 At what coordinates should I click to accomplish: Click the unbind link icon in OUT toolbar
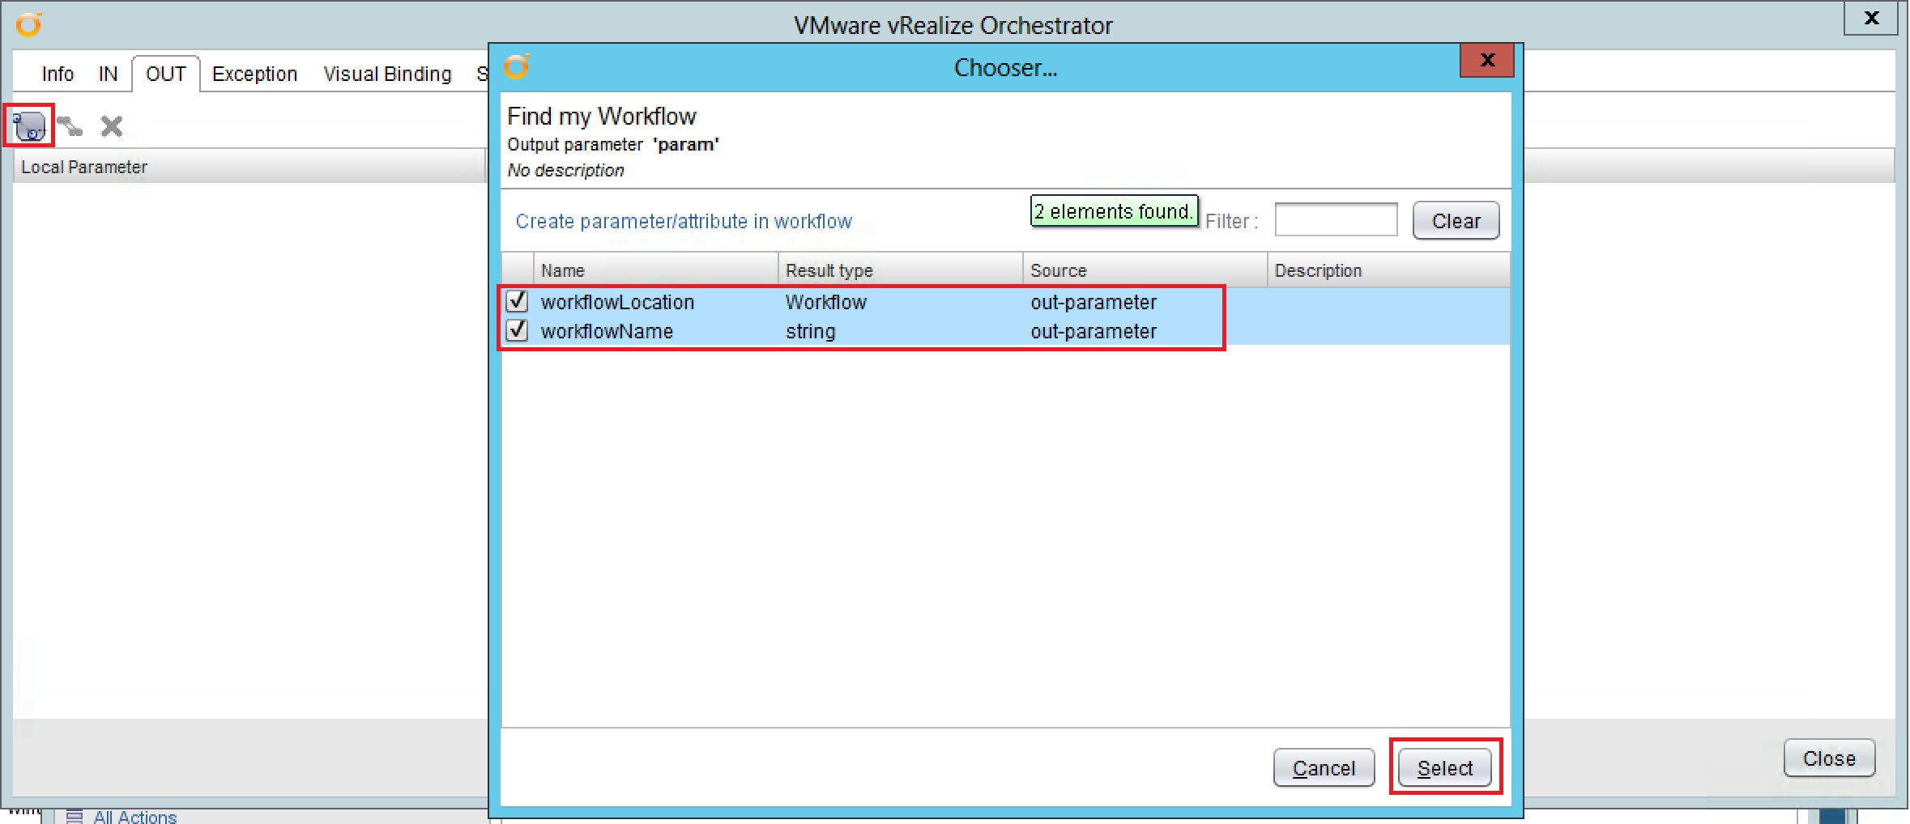coord(70,125)
